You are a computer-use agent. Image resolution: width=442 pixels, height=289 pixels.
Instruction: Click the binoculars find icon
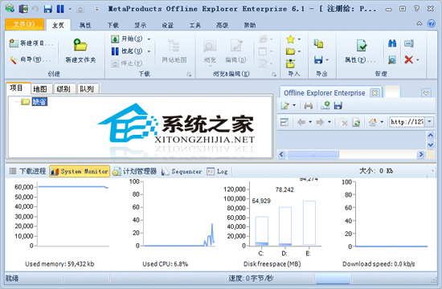coord(392,43)
